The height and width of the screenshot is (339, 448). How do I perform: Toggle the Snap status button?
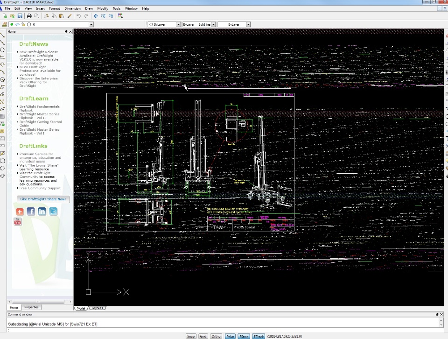coord(191,336)
